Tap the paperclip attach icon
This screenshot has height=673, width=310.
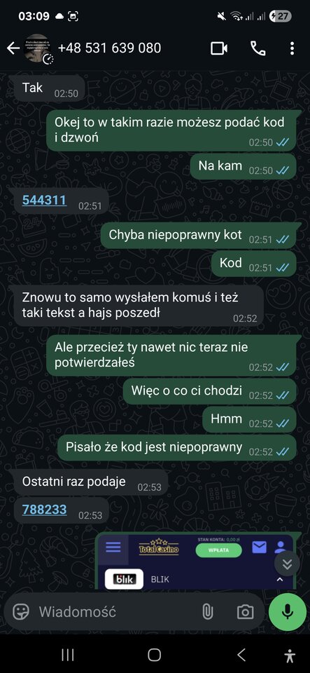(207, 611)
